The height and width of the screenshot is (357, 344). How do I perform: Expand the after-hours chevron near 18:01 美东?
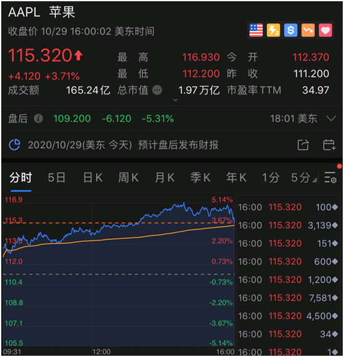click(331, 118)
